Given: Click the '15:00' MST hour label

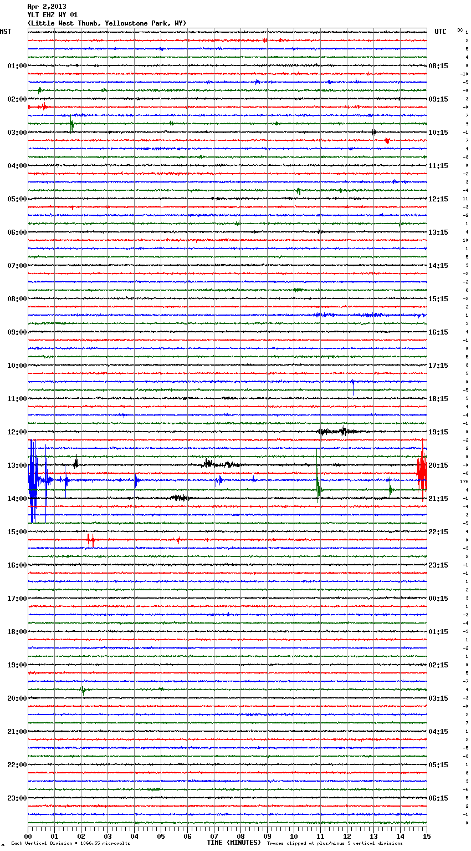Looking at the screenshot, I should [17, 532].
